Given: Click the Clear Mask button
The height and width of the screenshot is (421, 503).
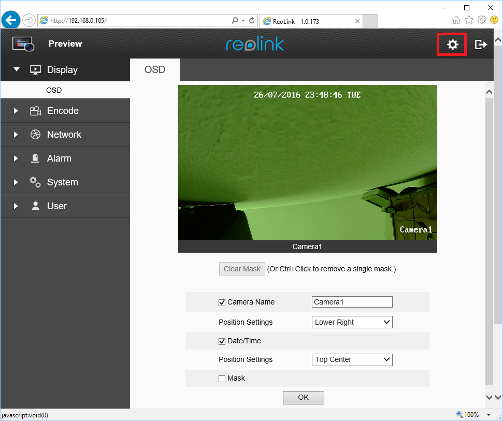Looking at the screenshot, I should click(x=242, y=269).
